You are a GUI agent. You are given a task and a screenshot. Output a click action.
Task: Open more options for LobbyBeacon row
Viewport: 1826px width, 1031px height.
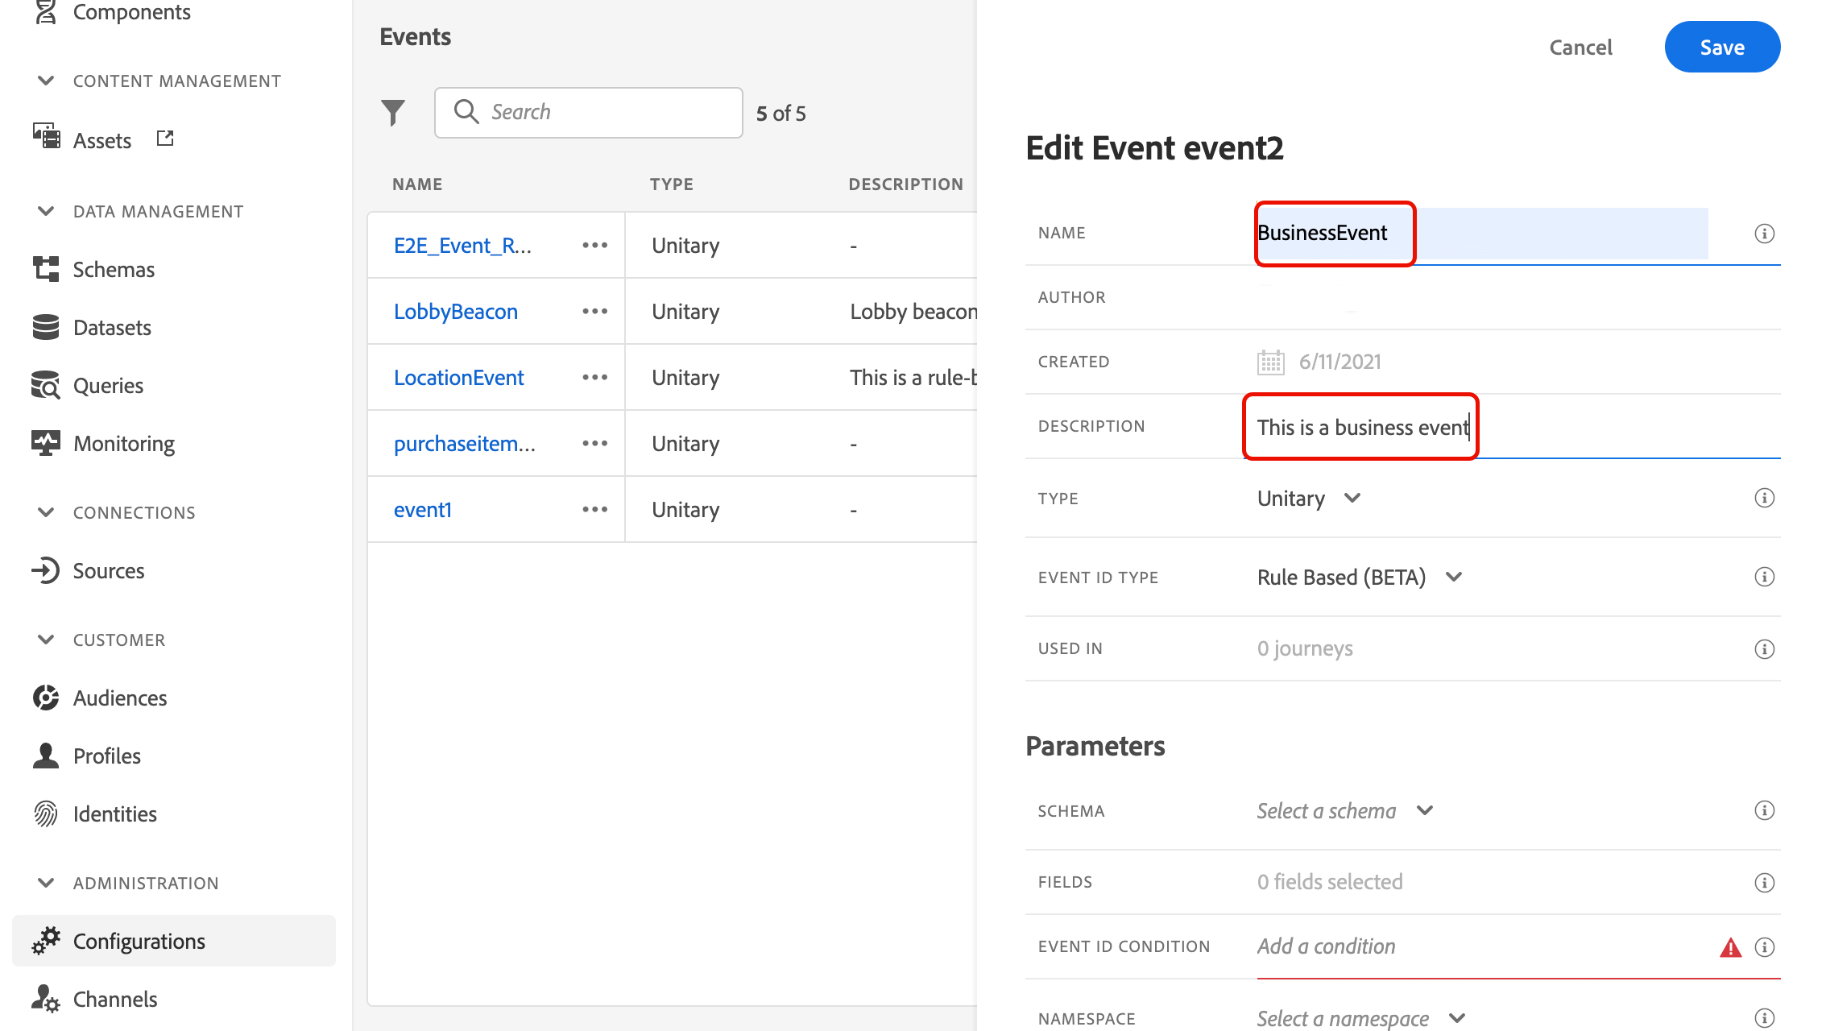tap(594, 312)
